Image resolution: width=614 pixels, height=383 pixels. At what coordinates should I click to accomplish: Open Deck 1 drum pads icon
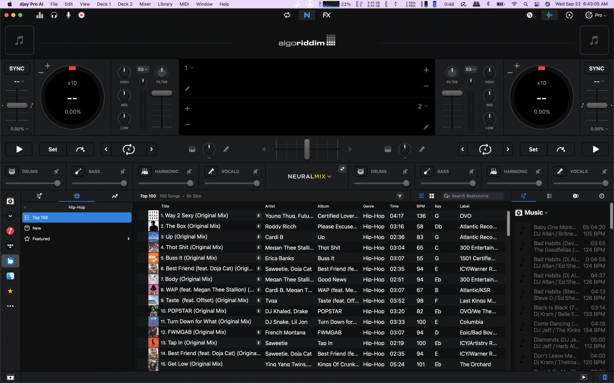click(192, 149)
